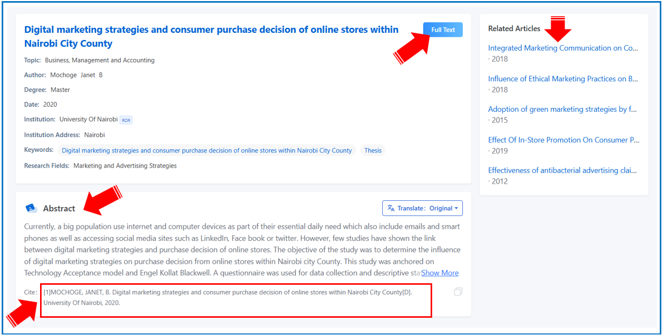Open Effectiveness of antibacterial advertising article

(562, 171)
